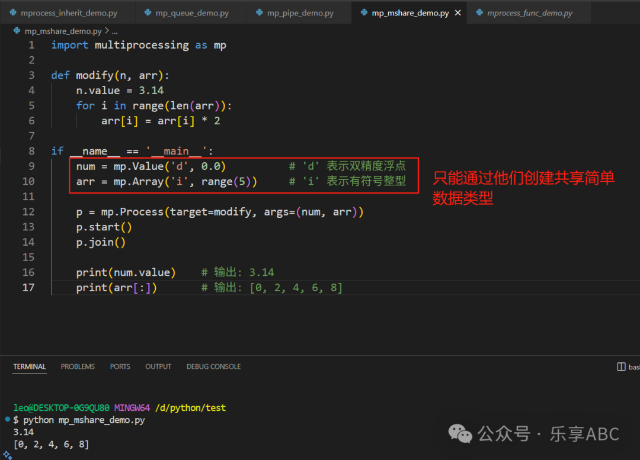Expand the breadcrumb chevron after file name
The height and width of the screenshot is (460, 640).
107,31
